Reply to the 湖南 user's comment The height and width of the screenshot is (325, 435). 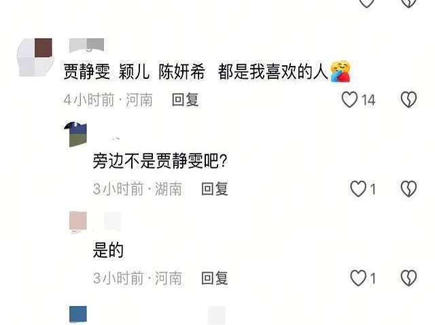[x=215, y=189]
